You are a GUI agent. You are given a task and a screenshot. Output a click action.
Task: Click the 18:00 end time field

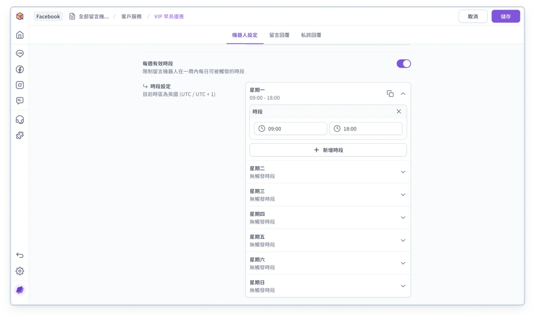(x=366, y=129)
